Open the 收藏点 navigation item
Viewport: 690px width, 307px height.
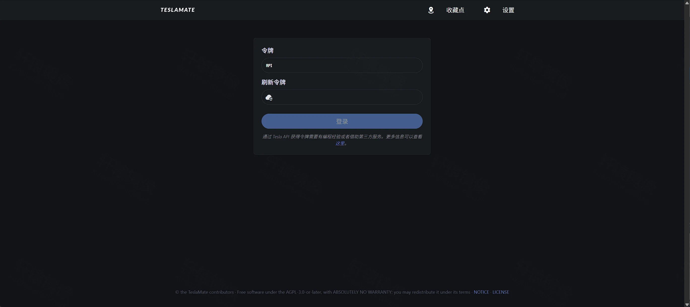point(455,10)
